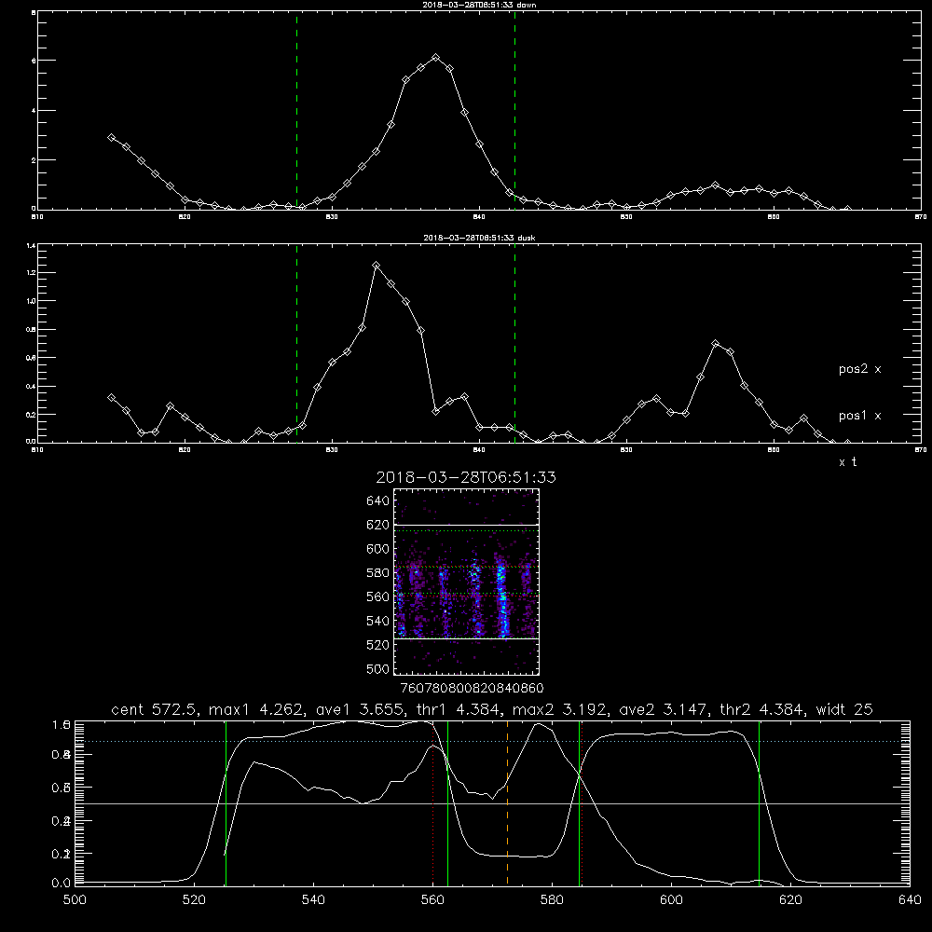Click the "max1 4.262" value
Viewport: 932px width, 932px height.
pos(255,709)
